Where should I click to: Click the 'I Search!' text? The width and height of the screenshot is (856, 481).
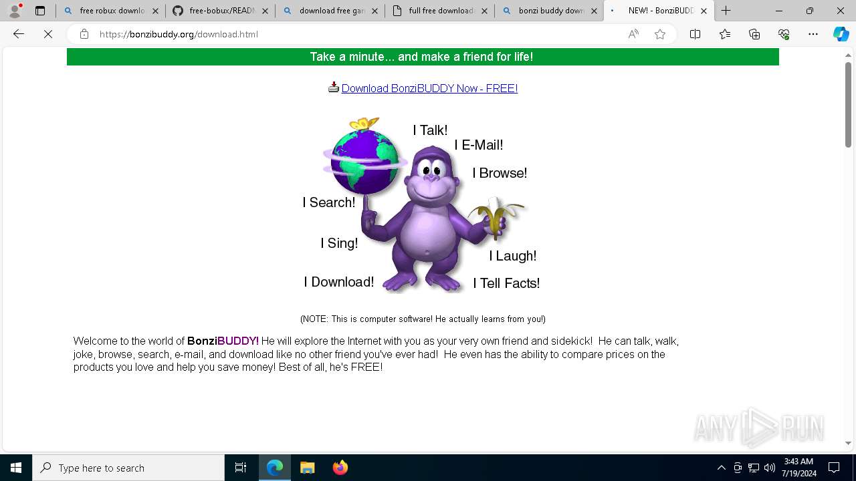point(328,202)
